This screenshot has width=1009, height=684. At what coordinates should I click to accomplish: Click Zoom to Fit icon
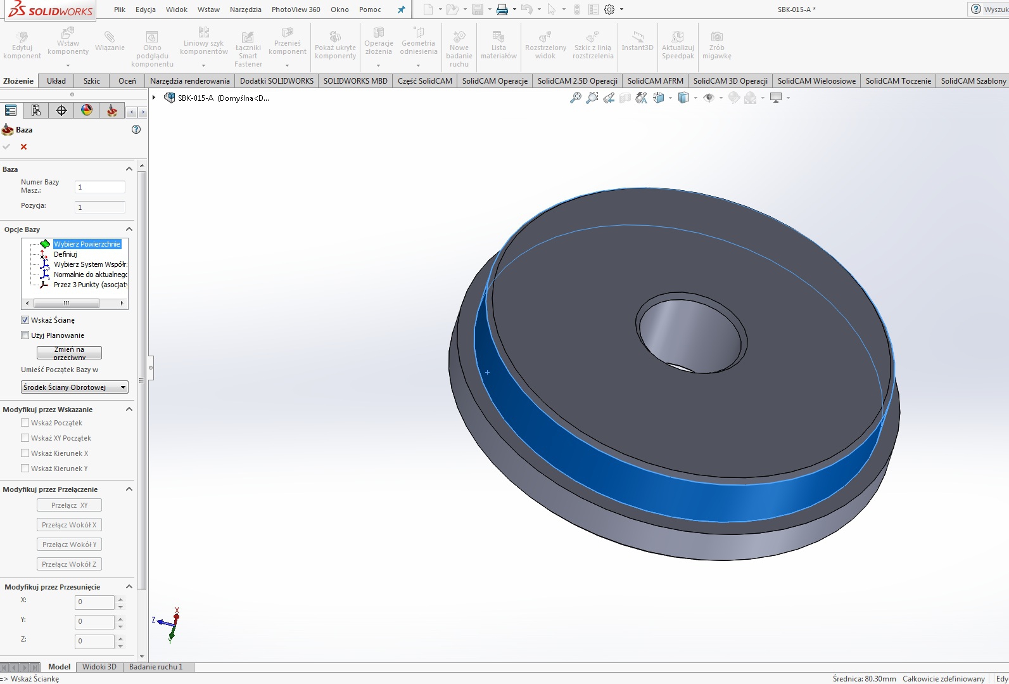576,98
